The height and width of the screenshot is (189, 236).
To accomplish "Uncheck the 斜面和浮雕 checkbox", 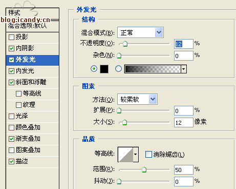I will pos(11,82).
